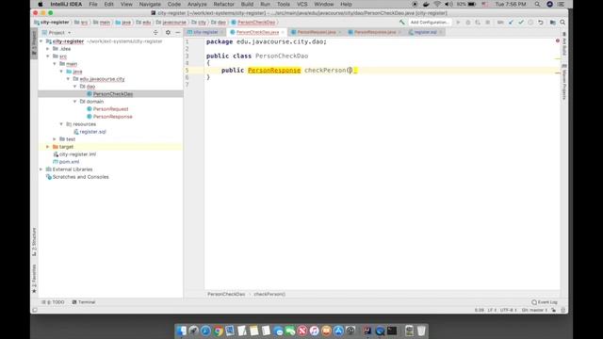
Task: Click the VCS Commit checkmark icon
Action: click(521, 23)
